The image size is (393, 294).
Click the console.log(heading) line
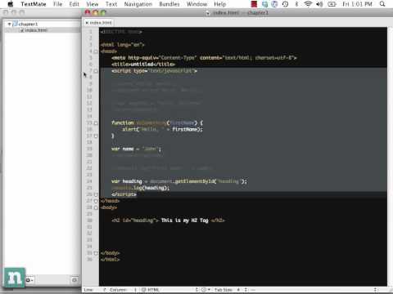click(x=141, y=188)
